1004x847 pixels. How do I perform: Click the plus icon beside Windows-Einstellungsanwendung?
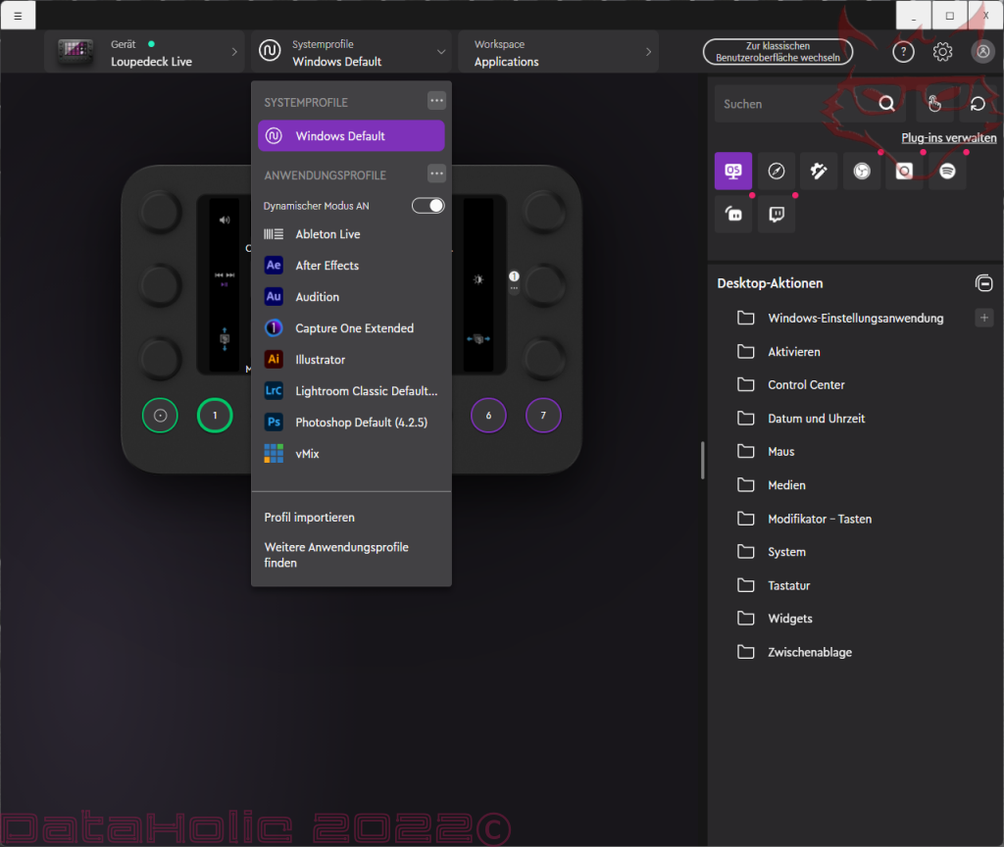click(984, 318)
